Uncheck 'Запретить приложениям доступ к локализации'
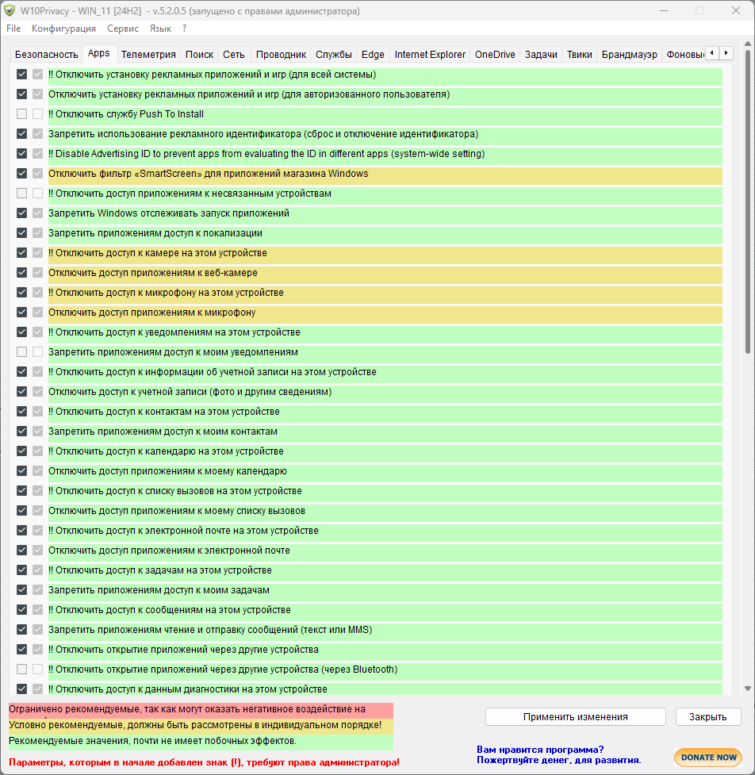This screenshot has width=755, height=775. pyautogui.click(x=21, y=232)
